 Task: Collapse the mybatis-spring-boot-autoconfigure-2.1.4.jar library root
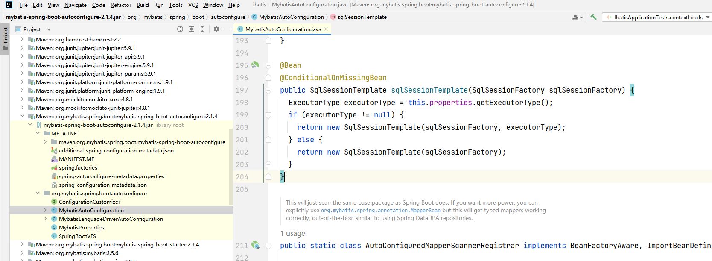click(x=30, y=125)
